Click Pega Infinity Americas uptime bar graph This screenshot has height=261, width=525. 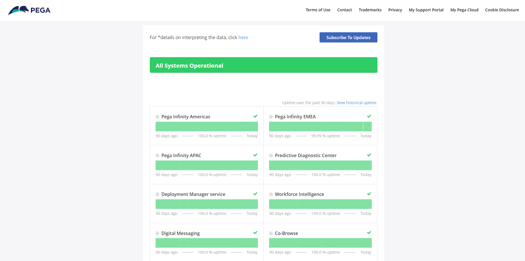click(207, 127)
